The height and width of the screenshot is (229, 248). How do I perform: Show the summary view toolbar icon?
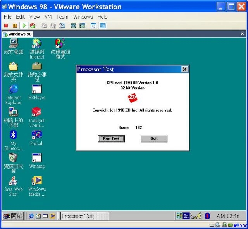tap(94, 26)
